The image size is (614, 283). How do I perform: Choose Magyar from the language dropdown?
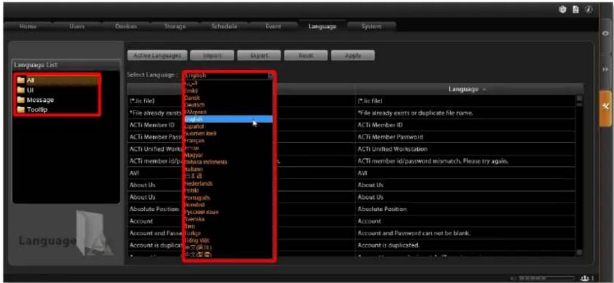click(x=229, y=155)
